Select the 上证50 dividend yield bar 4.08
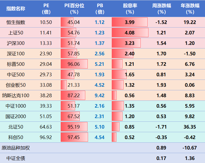 (x=130, y=33)
